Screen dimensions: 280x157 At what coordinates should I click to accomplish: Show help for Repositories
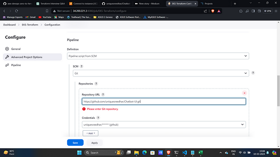tap(96, 84)
